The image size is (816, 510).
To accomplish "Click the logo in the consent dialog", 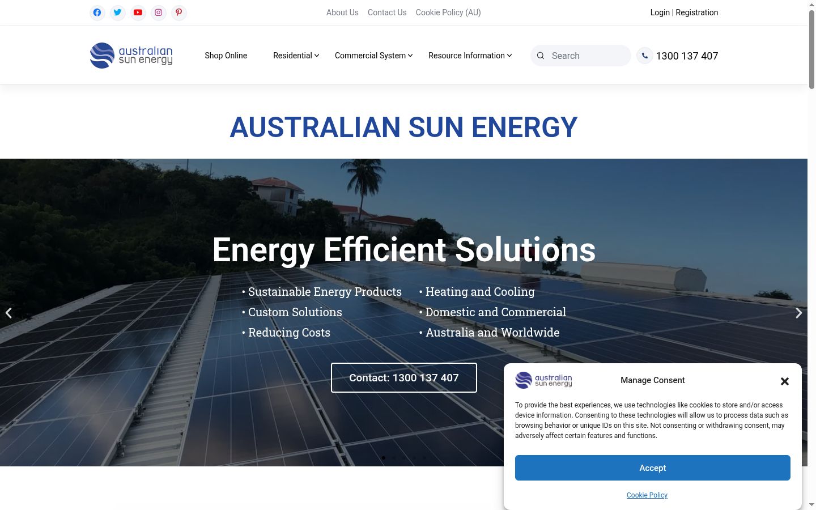I will [x=544, y=380].
